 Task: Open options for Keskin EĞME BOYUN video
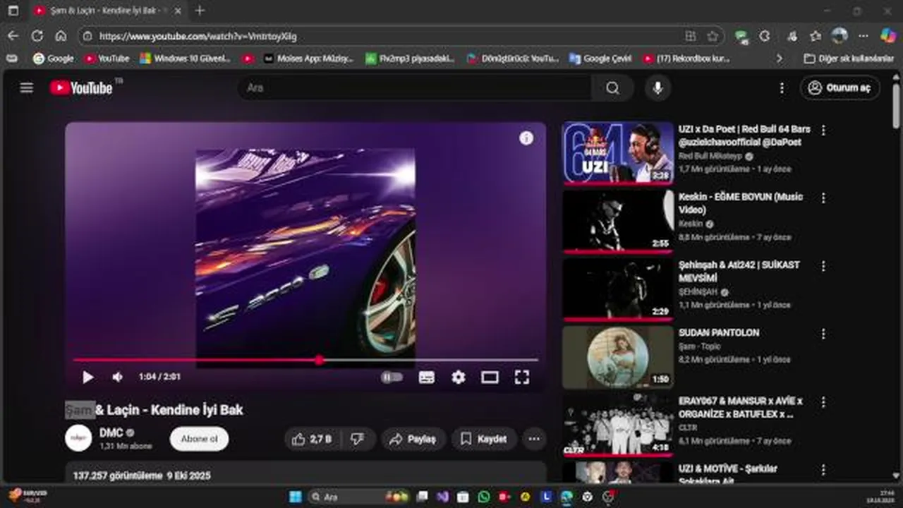pos(823,198)
